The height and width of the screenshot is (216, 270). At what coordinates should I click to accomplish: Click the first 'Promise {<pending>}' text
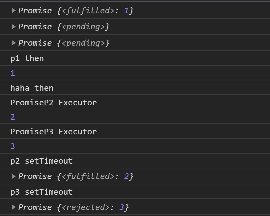[64, 27]
